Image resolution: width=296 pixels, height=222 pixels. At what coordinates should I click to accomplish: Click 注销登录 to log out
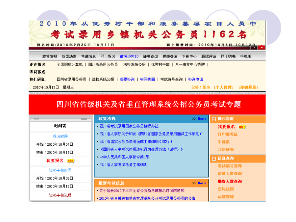pos(248,87)
